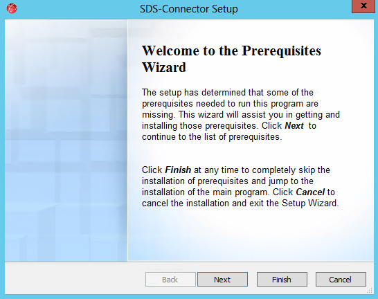Close the SDS-Connector Setup window
The height and width of the screenshot is (299, 378).
click(x=363, y=6)
